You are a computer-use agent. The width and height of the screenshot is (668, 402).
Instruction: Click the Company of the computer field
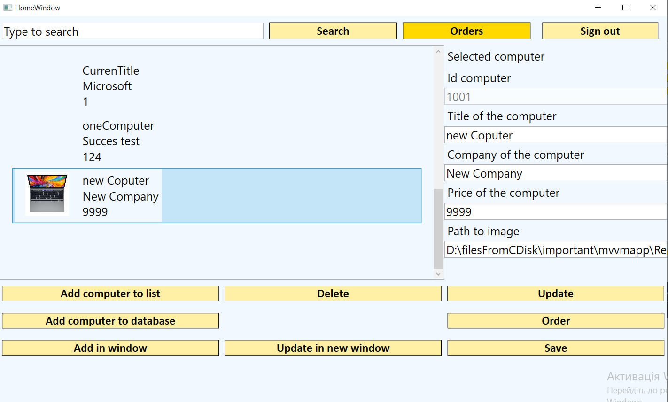(x=555, y=173)
